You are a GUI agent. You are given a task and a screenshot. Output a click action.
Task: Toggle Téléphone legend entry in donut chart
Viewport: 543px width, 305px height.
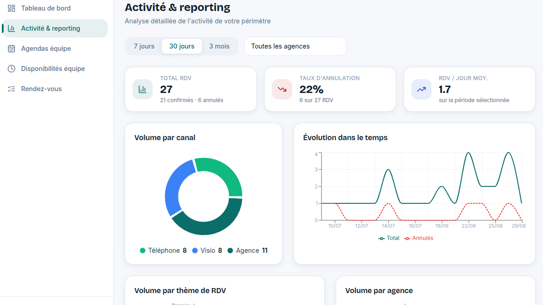pyautogui.click(x=163, y=251)
